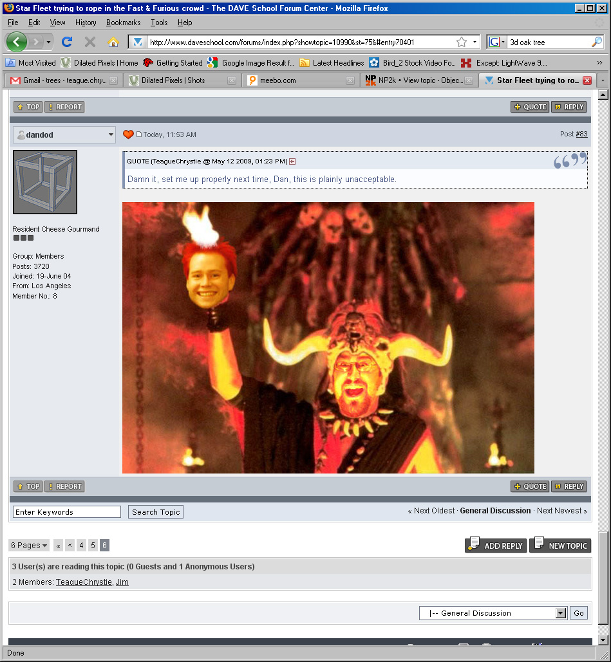Open the Bookmarks menu
The height and width of the screenshot is (662, 611).
pyautogui.click(x=124, y=23)
